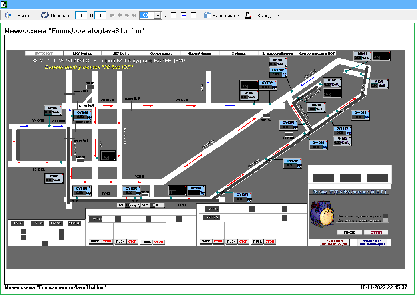Click the ПУСК button in the КРУВ-6 panel

click(x=349, y=233)
